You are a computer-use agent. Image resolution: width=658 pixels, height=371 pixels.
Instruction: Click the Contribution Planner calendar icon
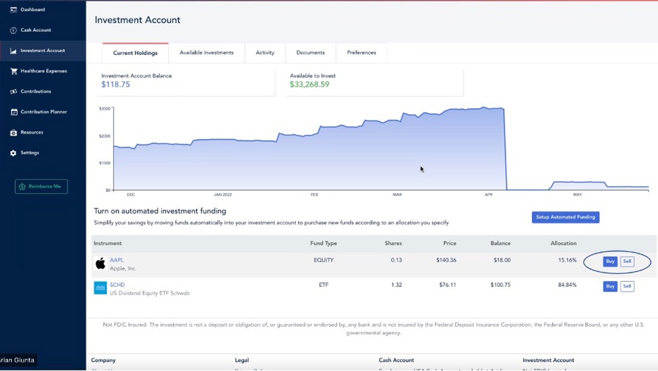point(13,112)
